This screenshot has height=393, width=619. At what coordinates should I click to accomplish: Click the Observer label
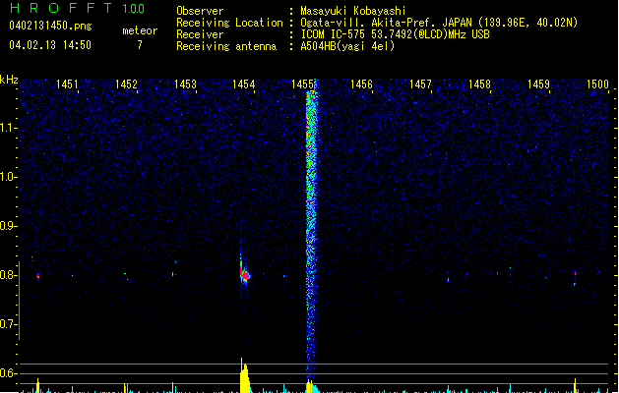click(200, 11)
